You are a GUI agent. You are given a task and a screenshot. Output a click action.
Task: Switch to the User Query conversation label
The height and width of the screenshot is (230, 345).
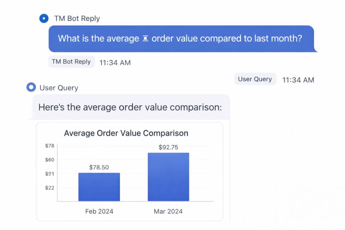coord(58,88)
